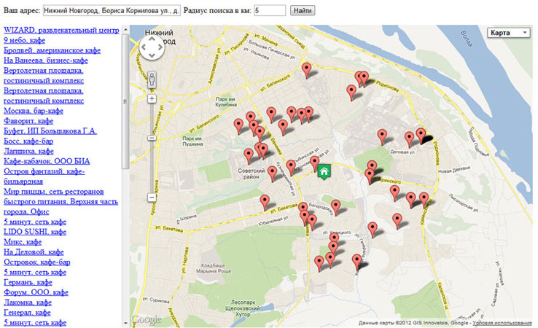Click the red marker beside ул. Бекетова label
Screen dimensions: 538x328
tap(265, 203)
